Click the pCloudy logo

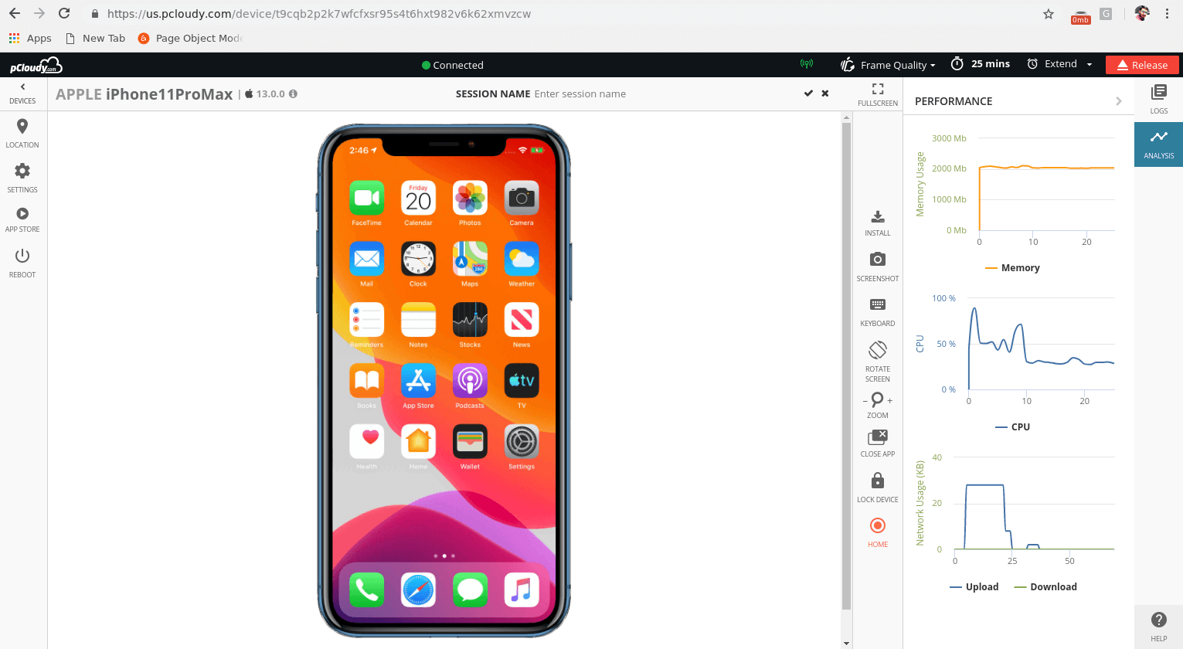(x=36, y=66)
